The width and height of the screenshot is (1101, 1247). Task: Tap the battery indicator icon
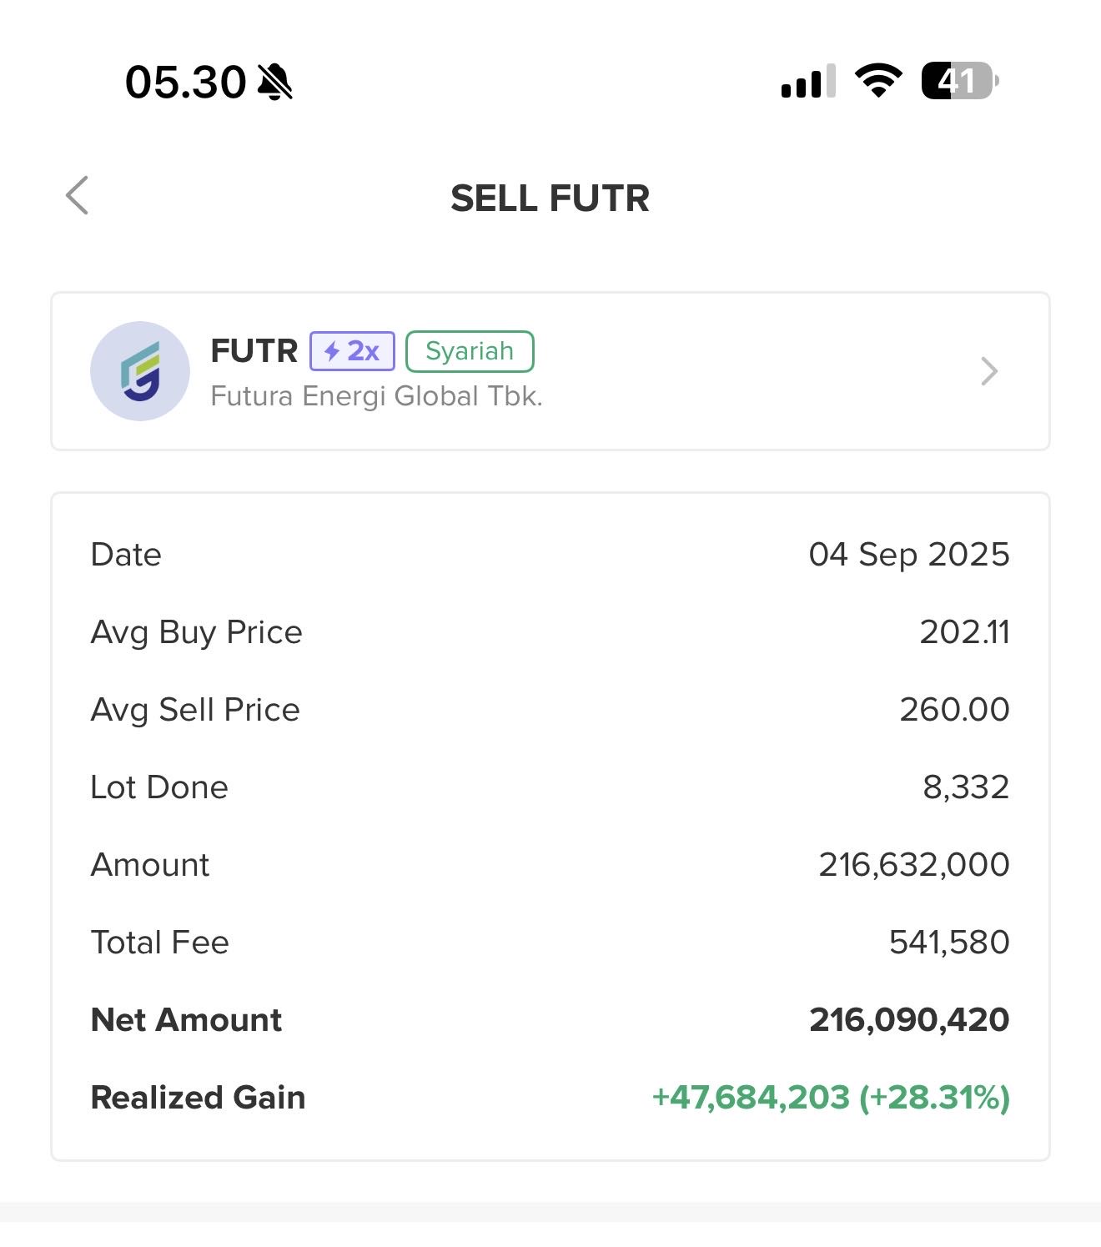pyautogui.click(x=960, y=81)
